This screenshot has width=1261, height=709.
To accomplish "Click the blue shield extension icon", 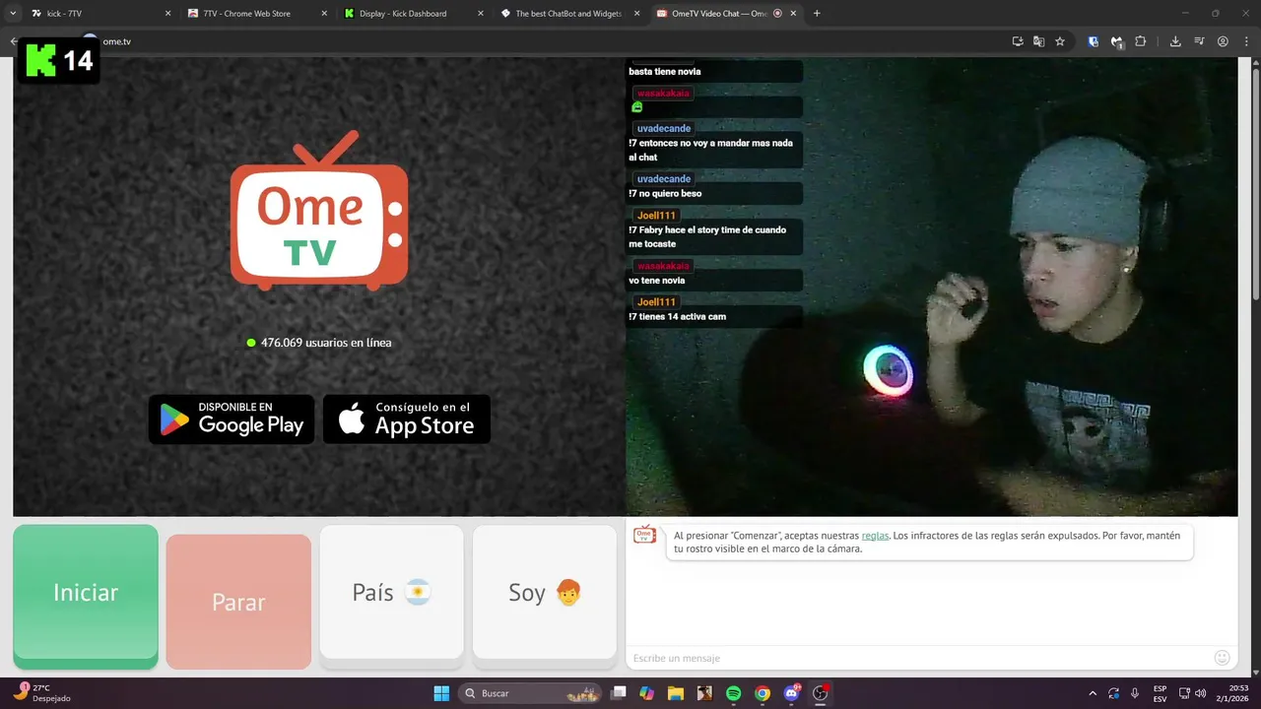I will (x=1094, y=41).
